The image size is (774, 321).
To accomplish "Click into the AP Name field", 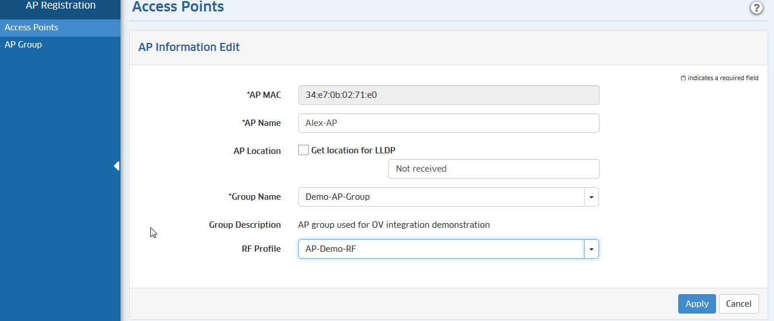I will pos(448,123).
